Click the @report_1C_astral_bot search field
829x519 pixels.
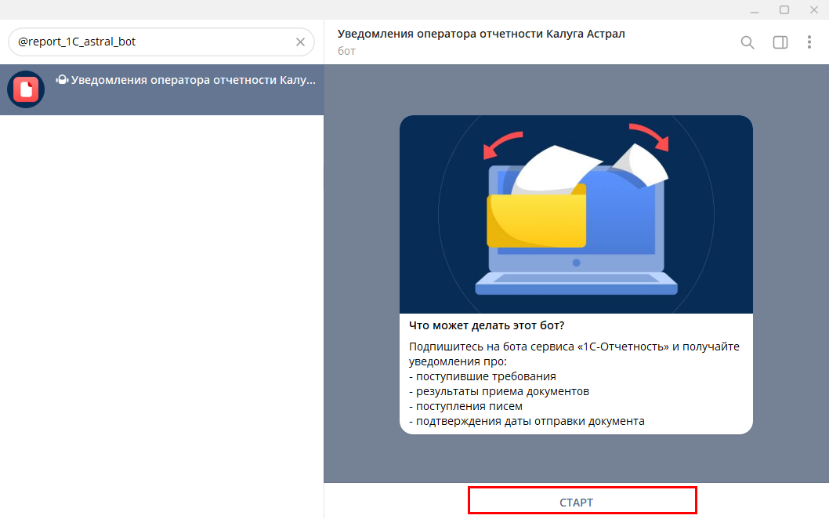pos(161,42)
